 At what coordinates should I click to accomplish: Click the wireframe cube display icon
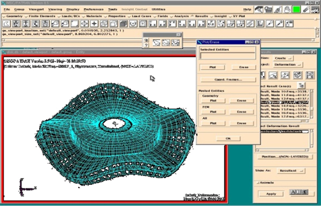pos(104,23)
